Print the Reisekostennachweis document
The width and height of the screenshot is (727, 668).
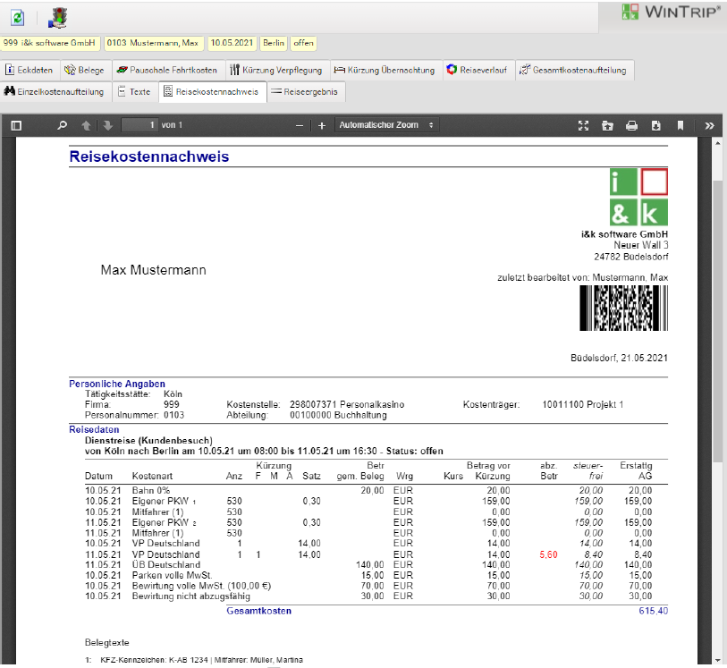point(631,125)
